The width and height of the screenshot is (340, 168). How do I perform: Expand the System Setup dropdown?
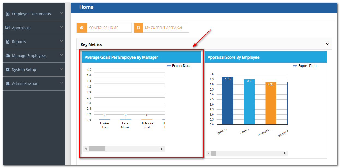pos(62,69)
